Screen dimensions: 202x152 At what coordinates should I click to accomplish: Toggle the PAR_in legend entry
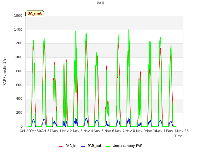[68, 146]
